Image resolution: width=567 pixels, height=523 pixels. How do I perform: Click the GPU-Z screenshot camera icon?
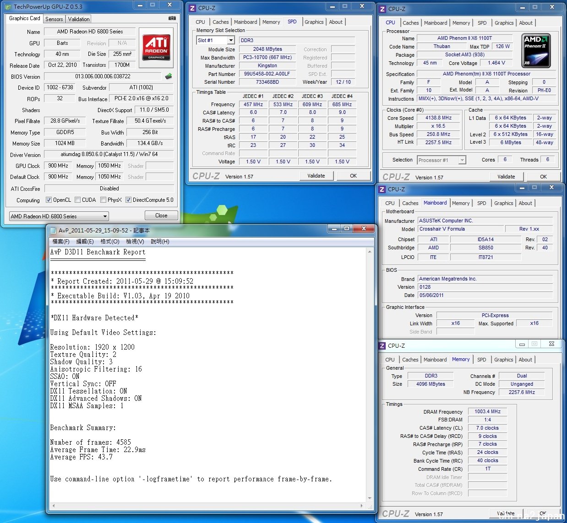click(172, 18)
